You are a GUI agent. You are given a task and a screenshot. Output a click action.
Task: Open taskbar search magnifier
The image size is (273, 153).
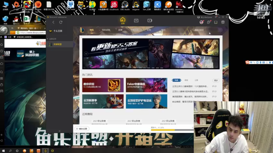click(x=10, y=151)
